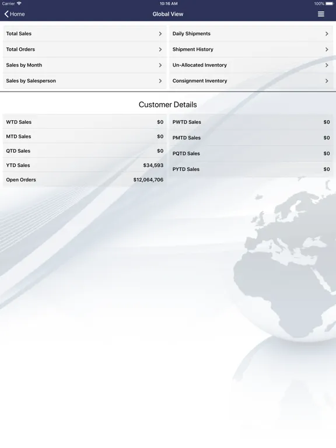Click the PWTD Sales $0 value
The image size is (336, 448).
[327, 122]
